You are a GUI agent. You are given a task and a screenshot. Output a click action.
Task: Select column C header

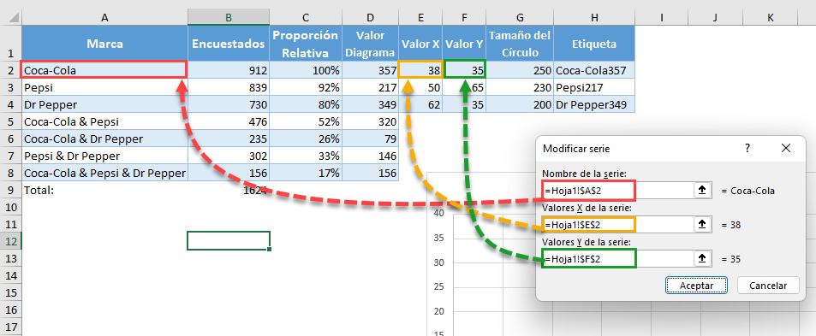click(x=306, y=18)
